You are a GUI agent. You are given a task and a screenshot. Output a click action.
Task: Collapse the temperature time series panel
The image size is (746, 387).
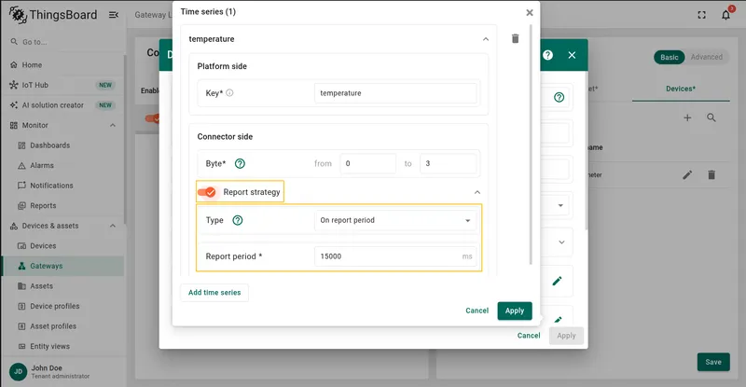[485, 39]
